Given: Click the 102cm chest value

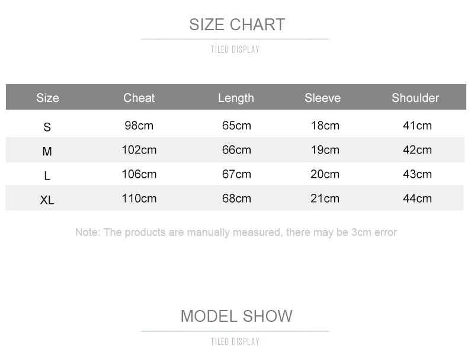Looking at the screenshot, I should (x=139, y=150).
